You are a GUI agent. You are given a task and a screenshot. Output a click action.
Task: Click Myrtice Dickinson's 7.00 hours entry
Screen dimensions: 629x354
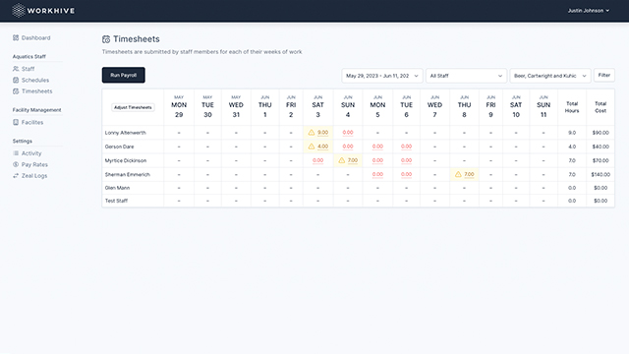click(353, 160)
